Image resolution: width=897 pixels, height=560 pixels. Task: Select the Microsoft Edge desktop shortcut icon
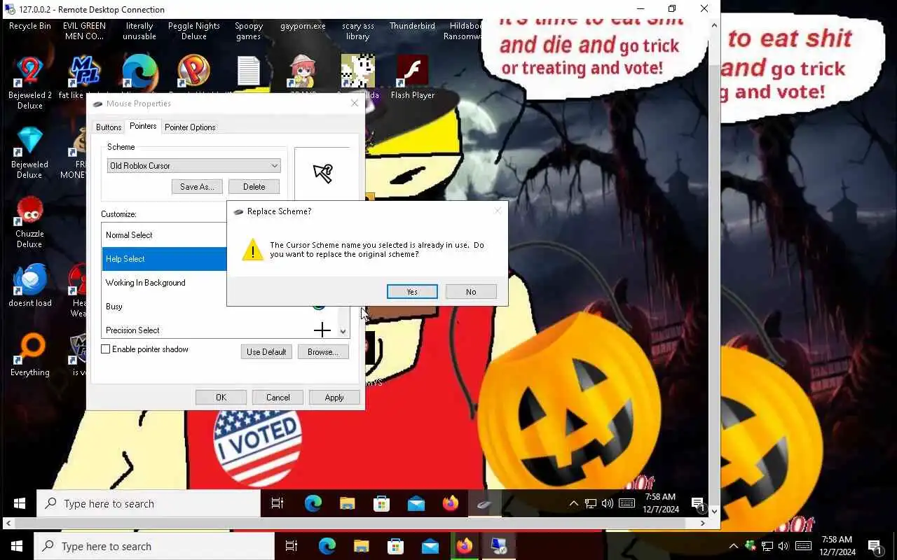coord(139,71)
